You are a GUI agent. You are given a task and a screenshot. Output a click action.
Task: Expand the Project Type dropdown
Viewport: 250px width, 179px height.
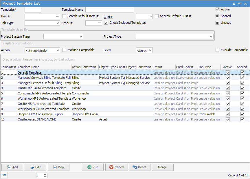211,37
